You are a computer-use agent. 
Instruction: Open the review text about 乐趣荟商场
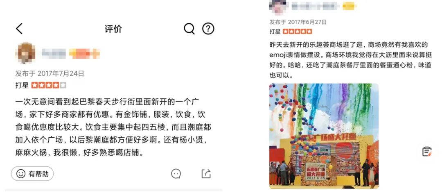[x=350, y=60]
